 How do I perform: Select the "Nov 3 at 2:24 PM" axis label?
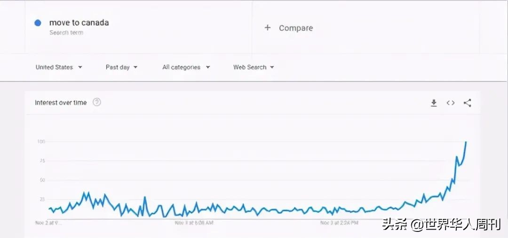pos(339,222)
